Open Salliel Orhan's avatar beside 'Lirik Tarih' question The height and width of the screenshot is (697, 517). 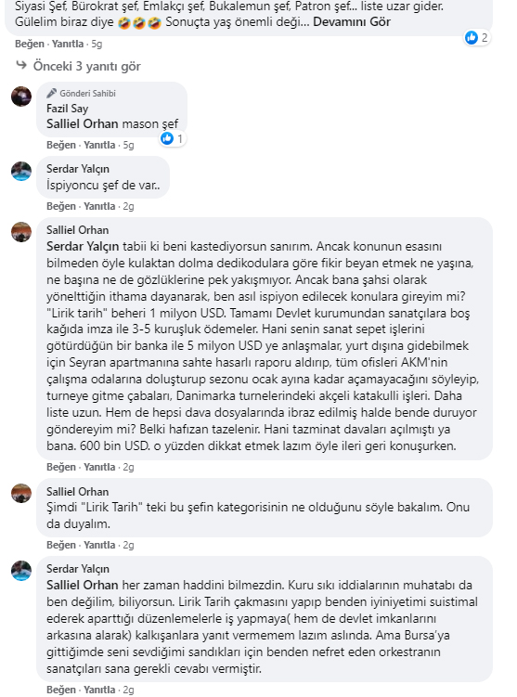pyautogui.click(x=21, y=494)
